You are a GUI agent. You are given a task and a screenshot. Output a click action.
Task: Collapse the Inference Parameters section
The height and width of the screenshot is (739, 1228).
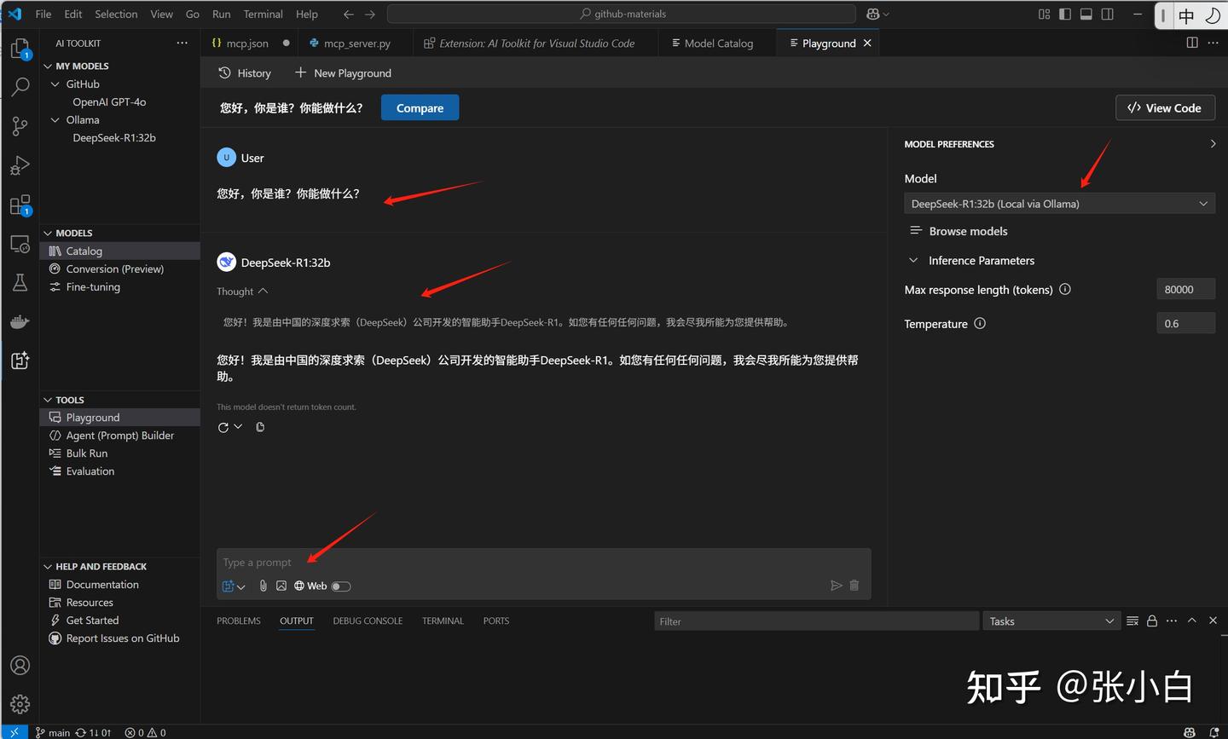click(914, 261)
